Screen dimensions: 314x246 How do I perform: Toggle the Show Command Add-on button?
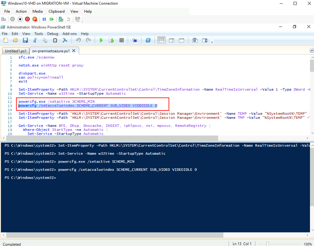tap(205, 40)
